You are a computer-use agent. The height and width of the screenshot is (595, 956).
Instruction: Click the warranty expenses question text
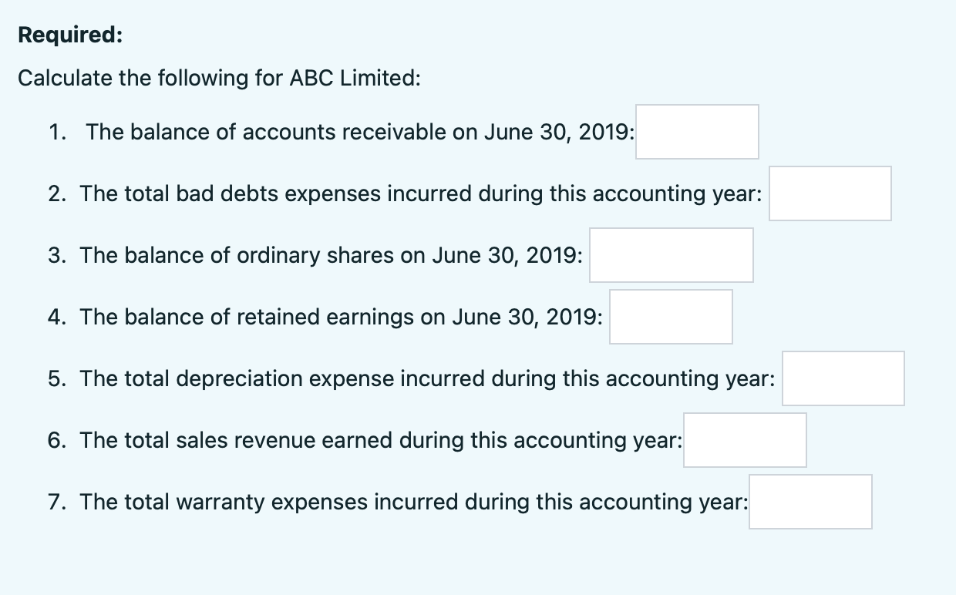(413, 503)
